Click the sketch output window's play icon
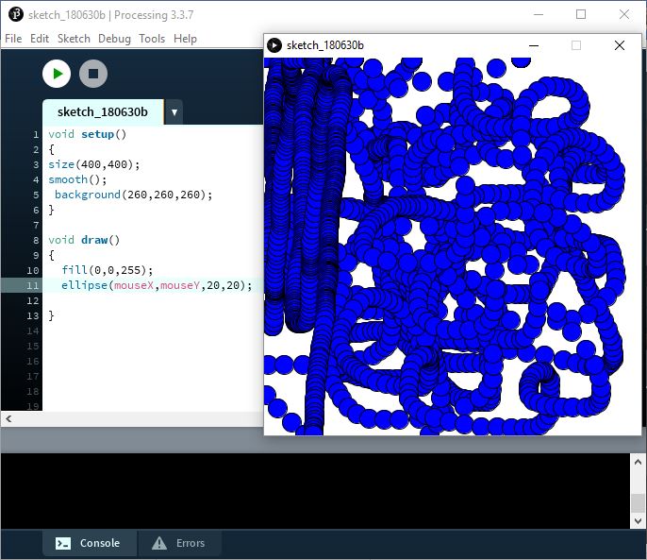 coord(274,45)
